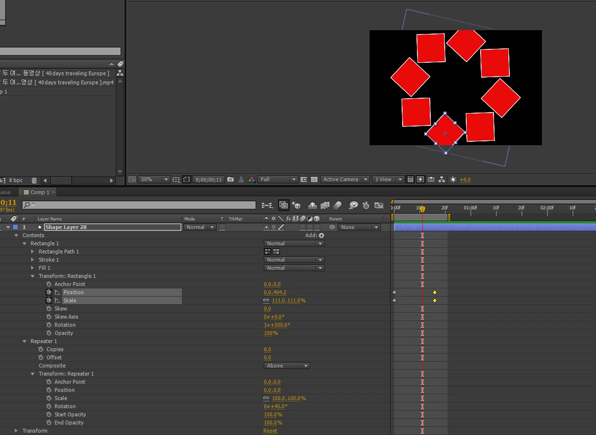Click current time 0;00;00;11 in viewer
The image size is (596, 435).
click(x=209, y=180)
